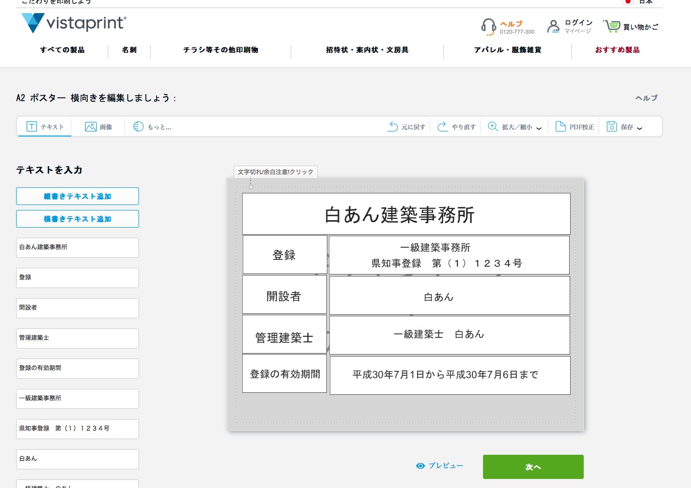
Task: Click the green 次へ button
Action: pos(533,467)
